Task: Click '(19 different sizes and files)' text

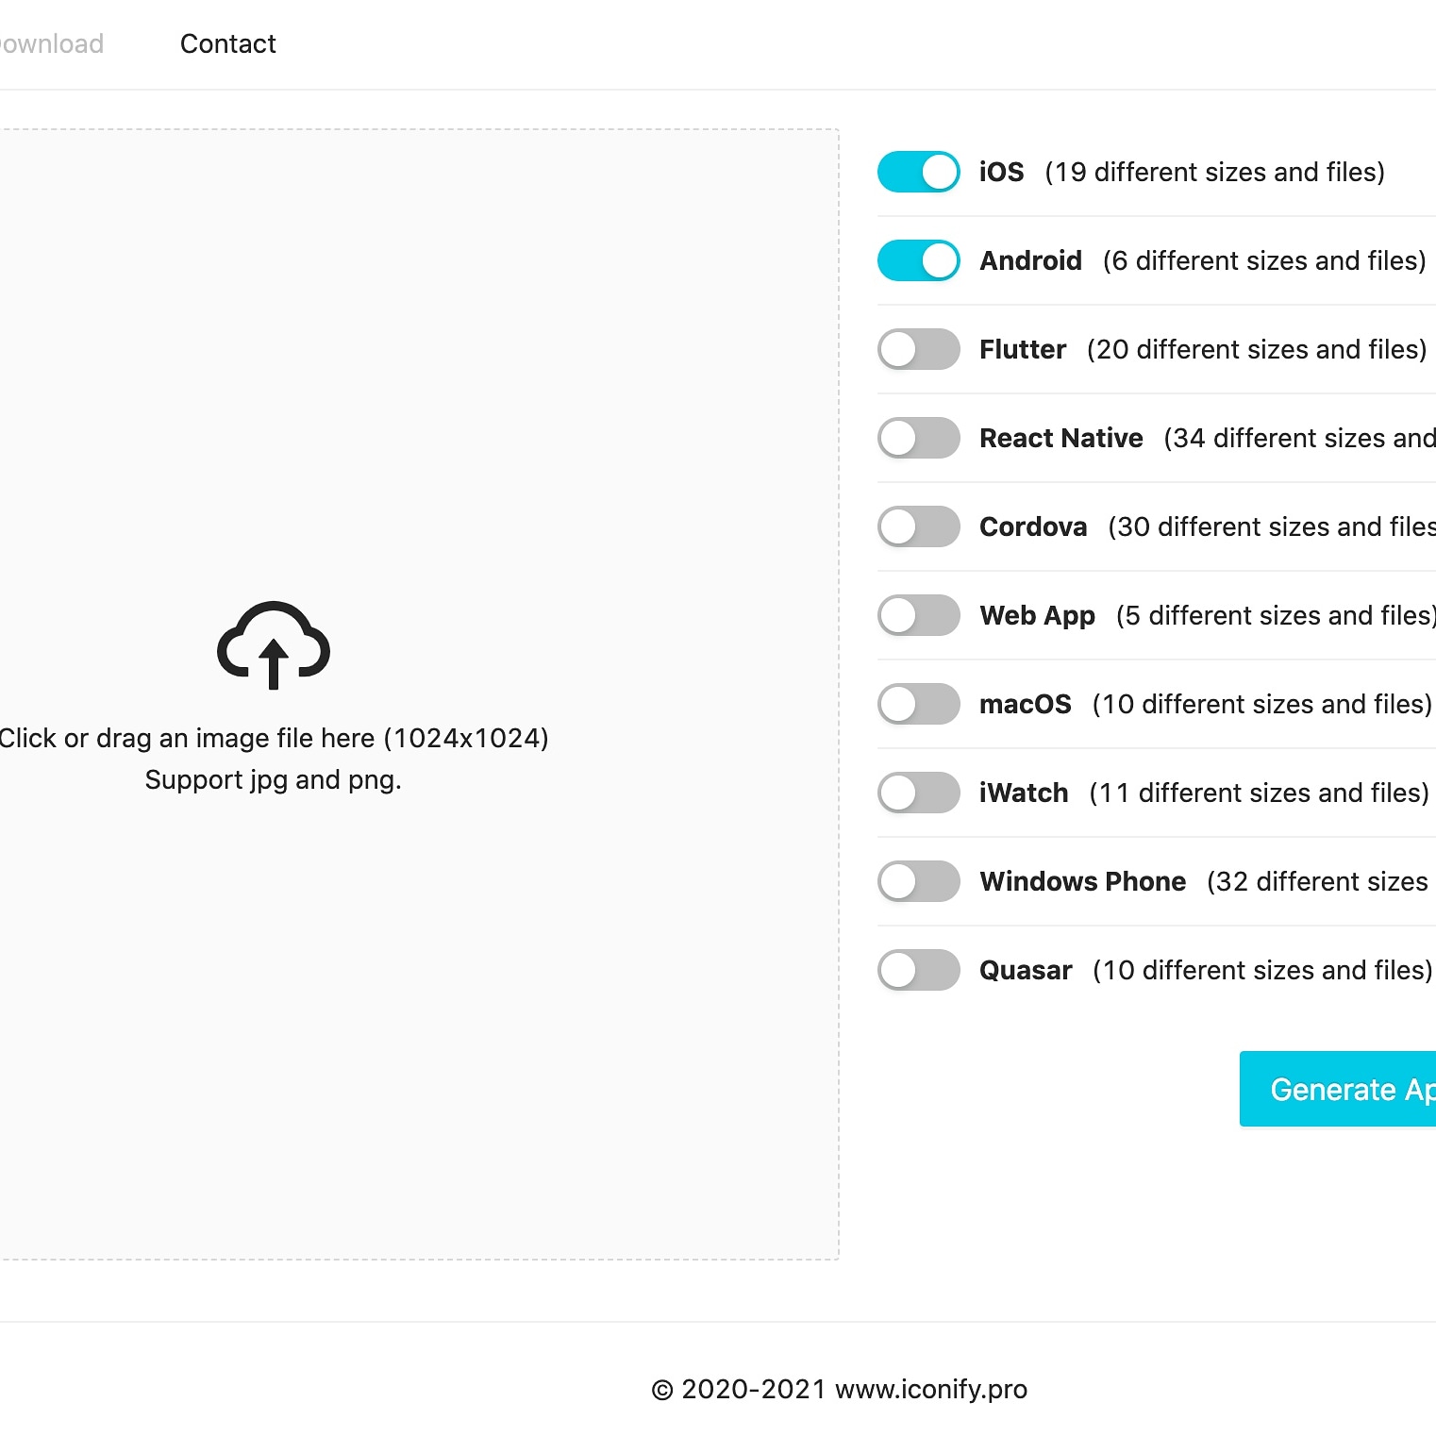Action: pos(1215,172)
